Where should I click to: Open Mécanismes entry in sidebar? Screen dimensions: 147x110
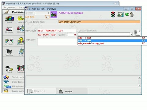pyautogui.click(x=14, y=86)
